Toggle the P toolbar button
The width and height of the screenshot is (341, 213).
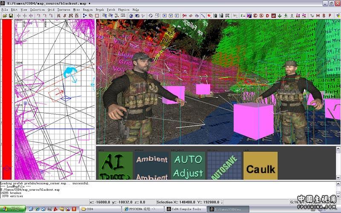(x=329, y=16)
